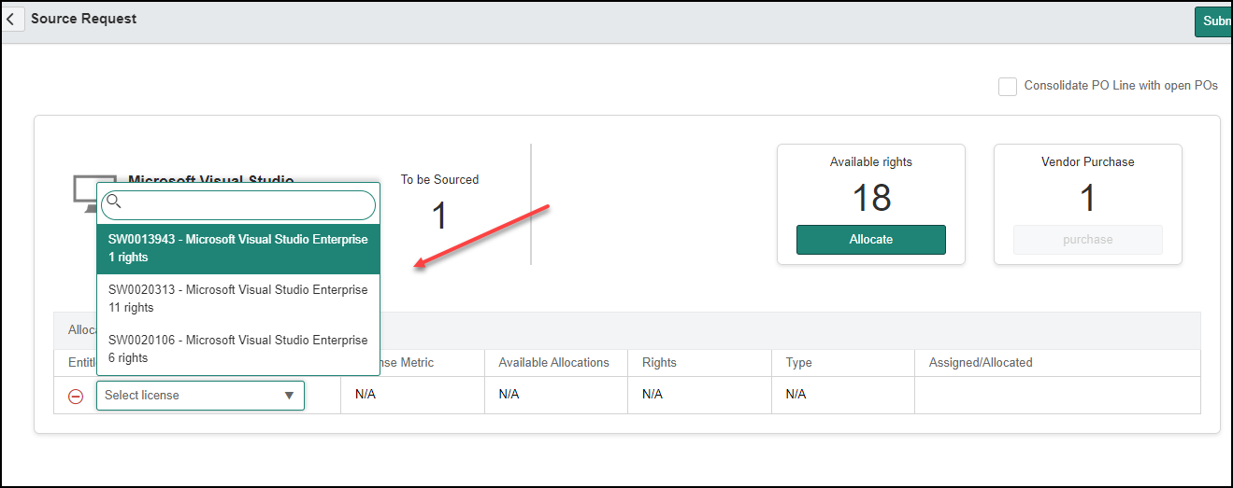Click N/A under Available Allocations
Screen dimensions: 1233x488
pyautogui.click(x=509, y=395)
